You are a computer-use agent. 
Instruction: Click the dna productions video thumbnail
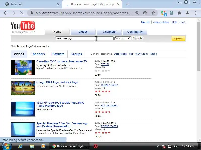(x=23, y=88)
